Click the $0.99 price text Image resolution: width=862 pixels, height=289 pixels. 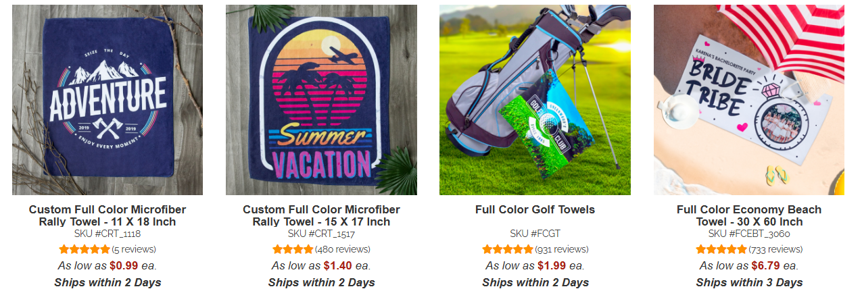(x=124, y=265)
